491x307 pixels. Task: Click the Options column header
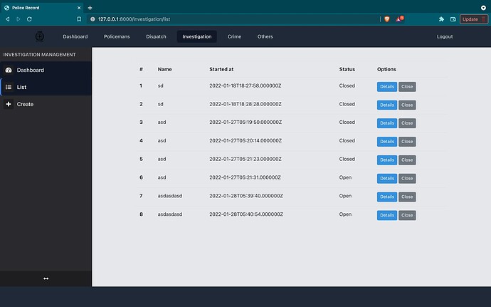click(386, 69)
